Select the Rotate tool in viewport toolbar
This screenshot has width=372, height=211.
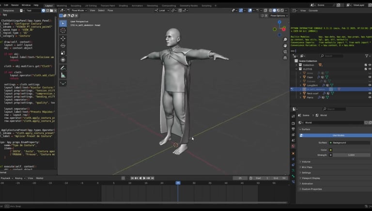[x=63, y=45]
